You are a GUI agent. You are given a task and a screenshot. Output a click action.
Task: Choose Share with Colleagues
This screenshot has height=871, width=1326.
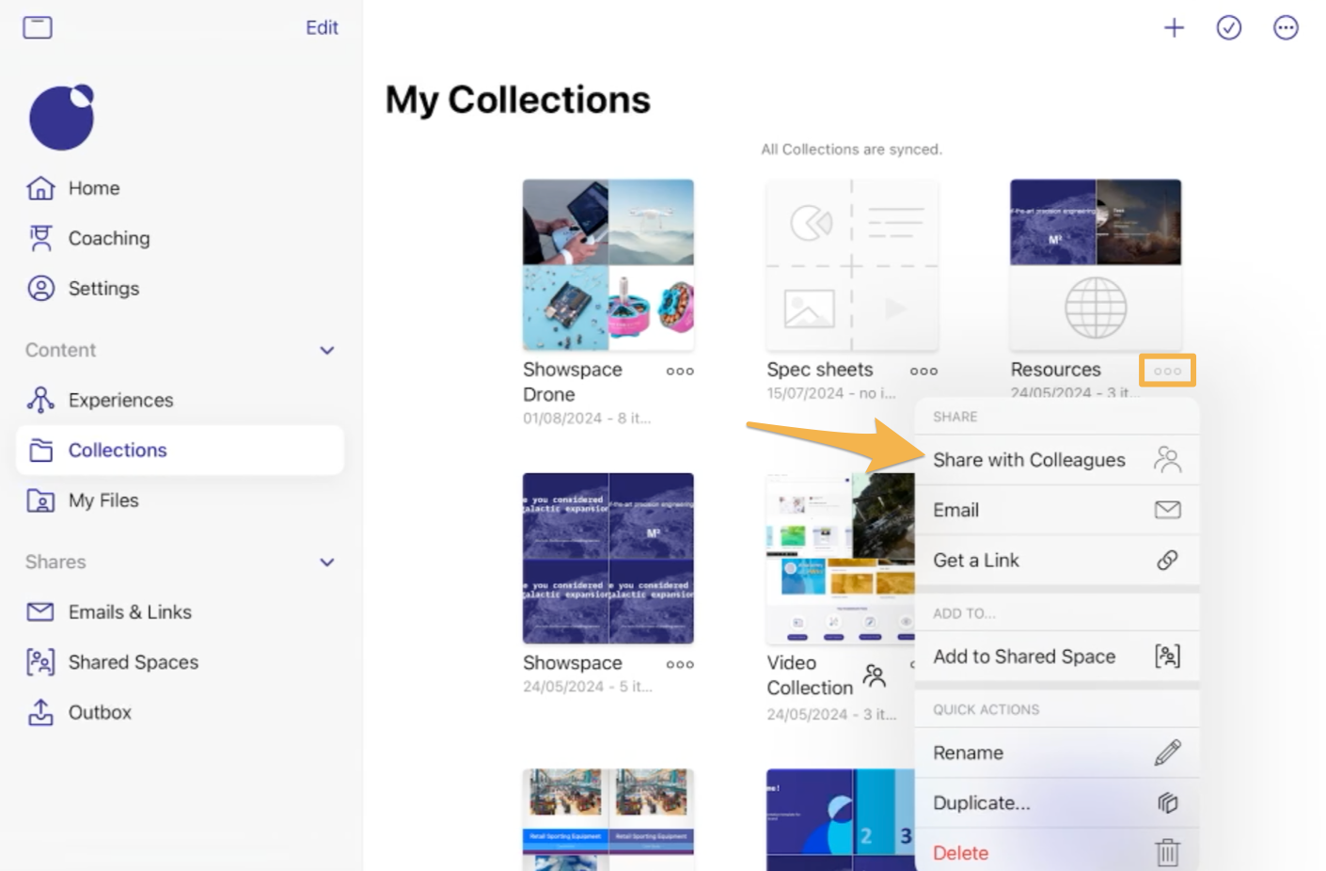(x=1057, y=460)
